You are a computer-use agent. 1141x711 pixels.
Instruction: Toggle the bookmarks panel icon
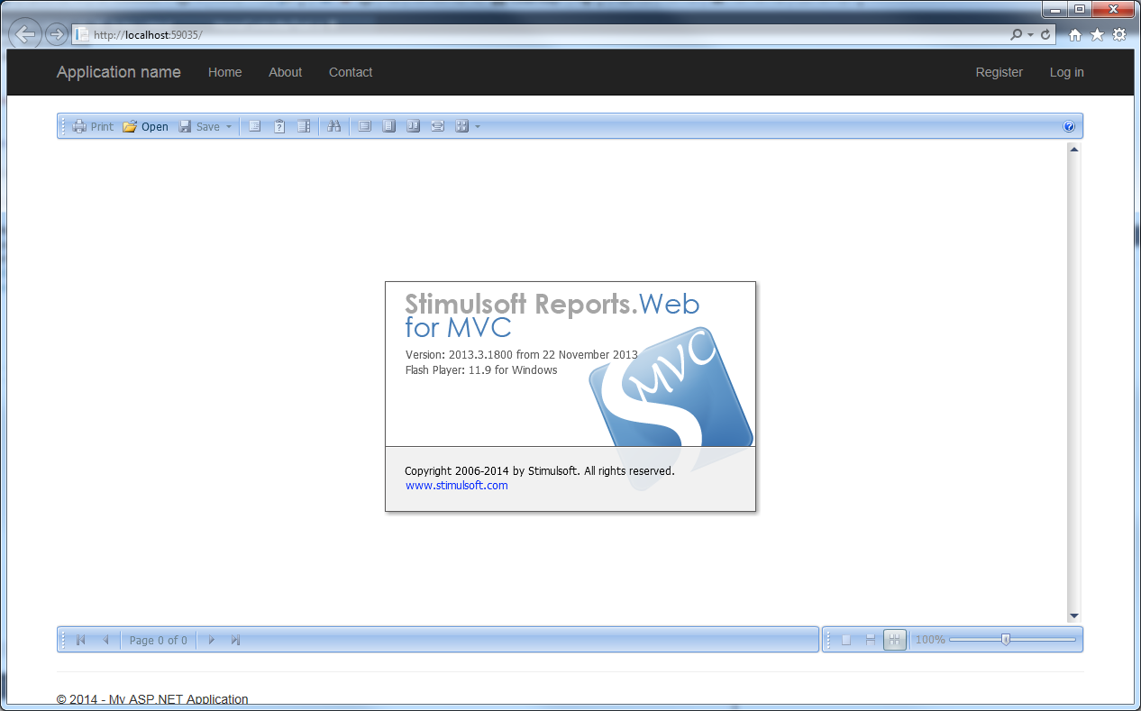tap(255, 126)
